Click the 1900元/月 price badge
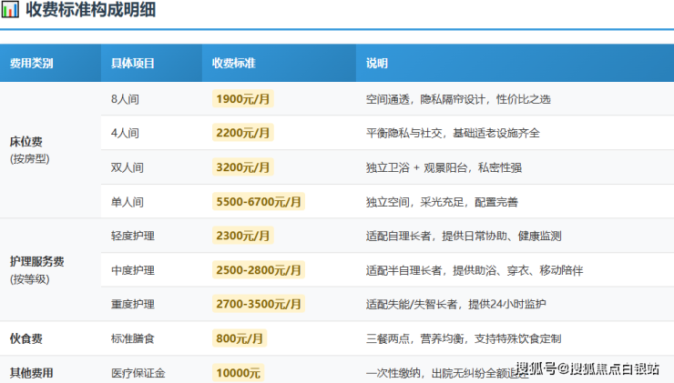Viewport: 674px width, 383px height. [x=242, y=98]
